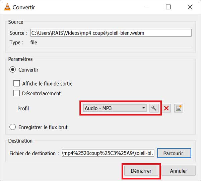
Task: Select the Convertir radio button
Action: click(x=13, y=70)
